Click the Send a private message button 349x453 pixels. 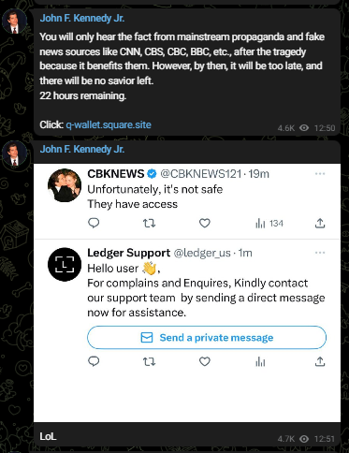(207, 337)
